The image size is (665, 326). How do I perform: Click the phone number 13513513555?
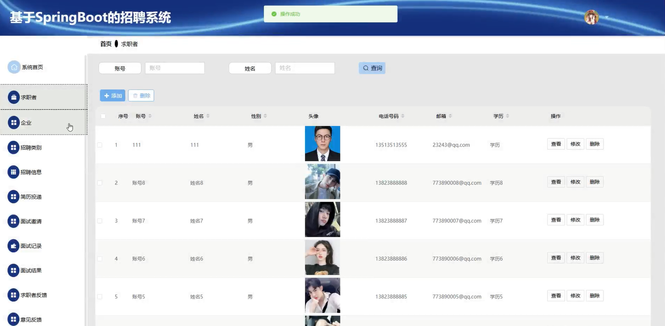[391, 145]
